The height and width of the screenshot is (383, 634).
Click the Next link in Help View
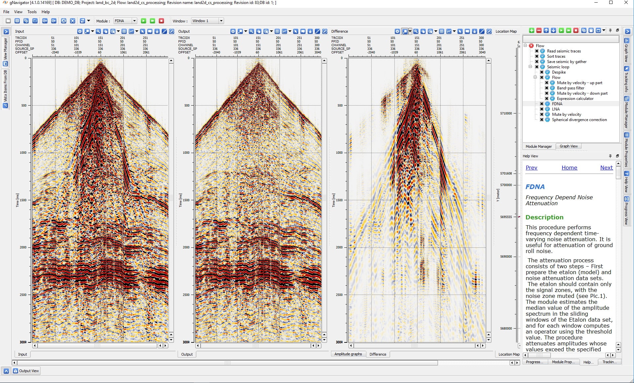pyautogui.click(x=606, y=168)
